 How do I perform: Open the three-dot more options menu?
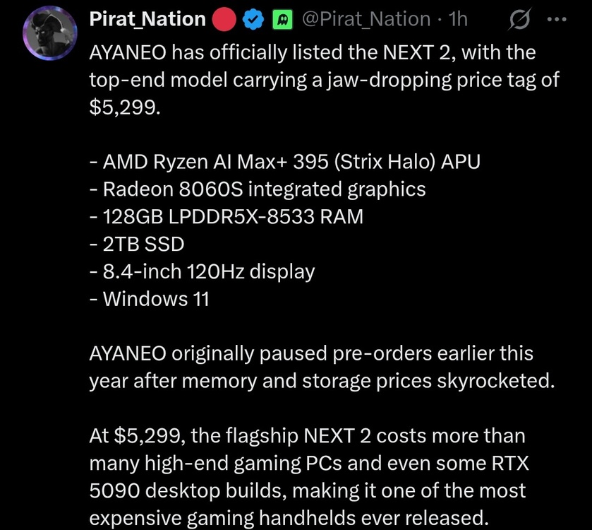click(x=557, y=19)
